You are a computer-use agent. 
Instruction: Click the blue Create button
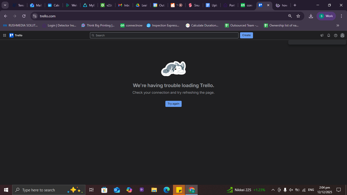tap(246, 35)
